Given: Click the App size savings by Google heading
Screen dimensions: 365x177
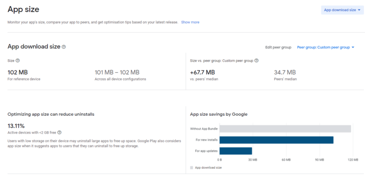Looking at the screenshot, I should (x=219, y=114).
